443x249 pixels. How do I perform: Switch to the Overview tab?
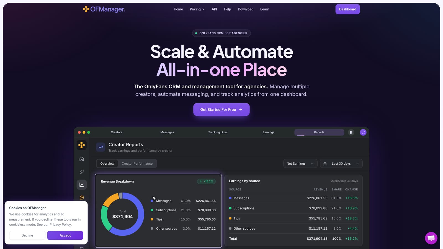click(x=107, y=164)
